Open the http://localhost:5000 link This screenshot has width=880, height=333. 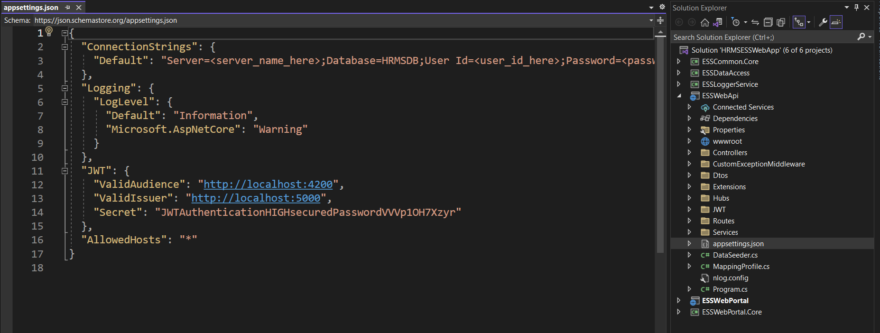tap(256, 198)
